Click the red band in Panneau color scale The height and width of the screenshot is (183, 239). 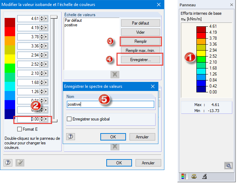point(201,35)
